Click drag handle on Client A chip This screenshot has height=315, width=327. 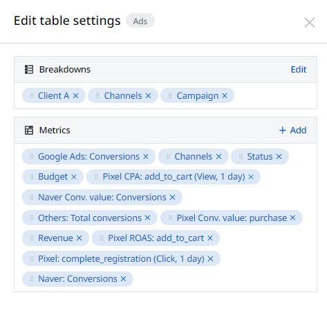32,95
